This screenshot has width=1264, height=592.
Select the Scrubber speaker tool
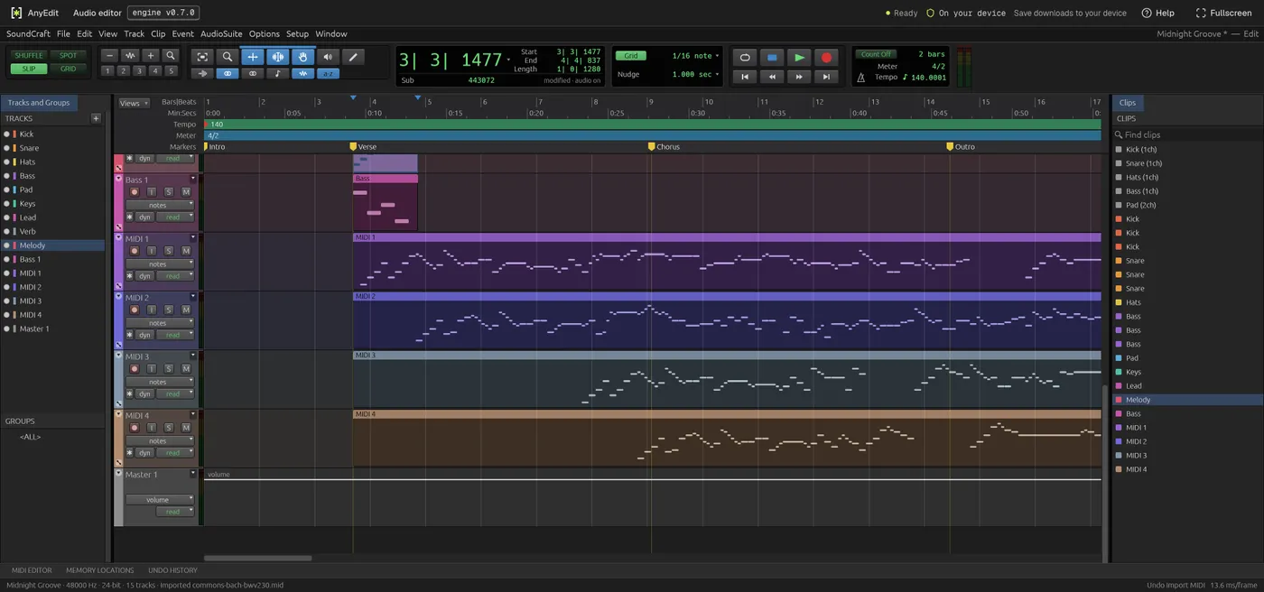click(328, 57)
